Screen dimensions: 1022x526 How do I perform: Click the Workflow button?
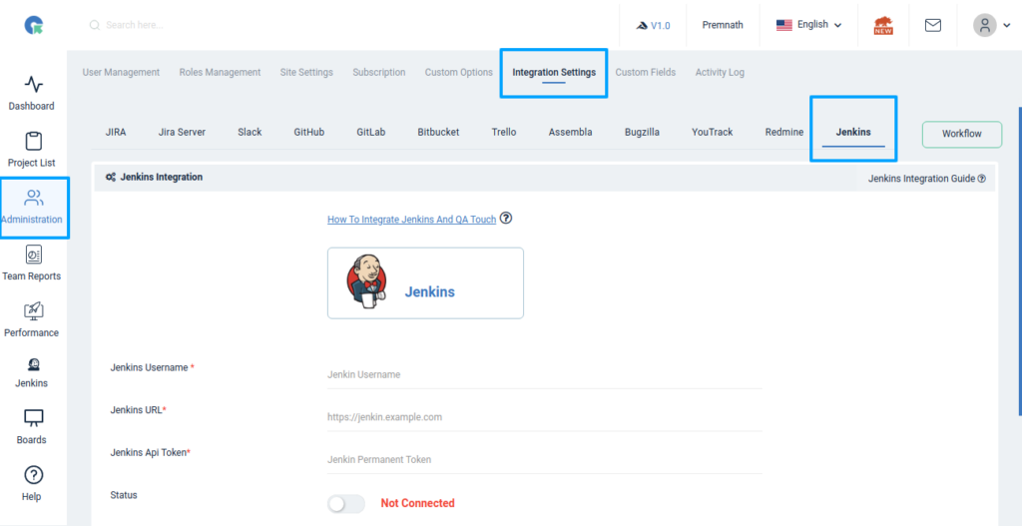coord(962,134)
